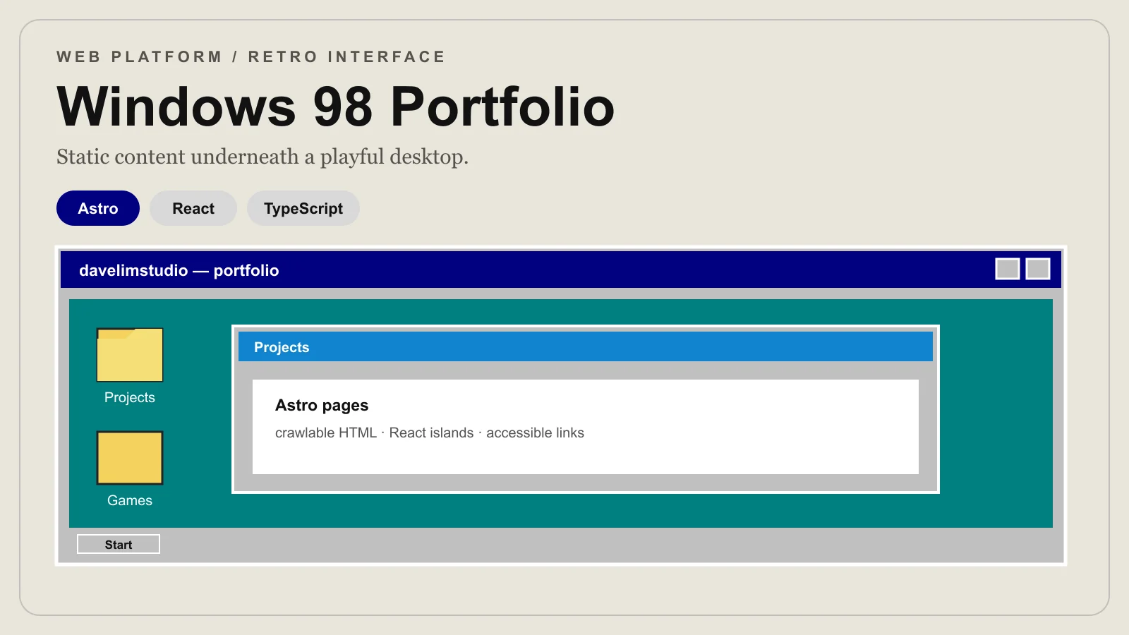The image size is (1129, 635).
Task: Click the Start button
Action: (x=119, y=544)
